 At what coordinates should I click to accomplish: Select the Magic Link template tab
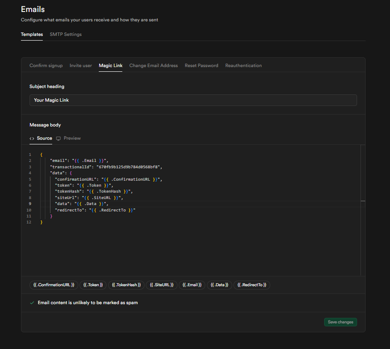coord(110,65)
